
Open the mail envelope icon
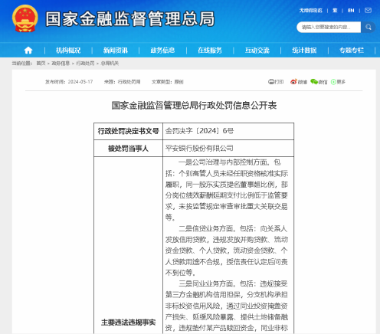(x=368, y=10)
